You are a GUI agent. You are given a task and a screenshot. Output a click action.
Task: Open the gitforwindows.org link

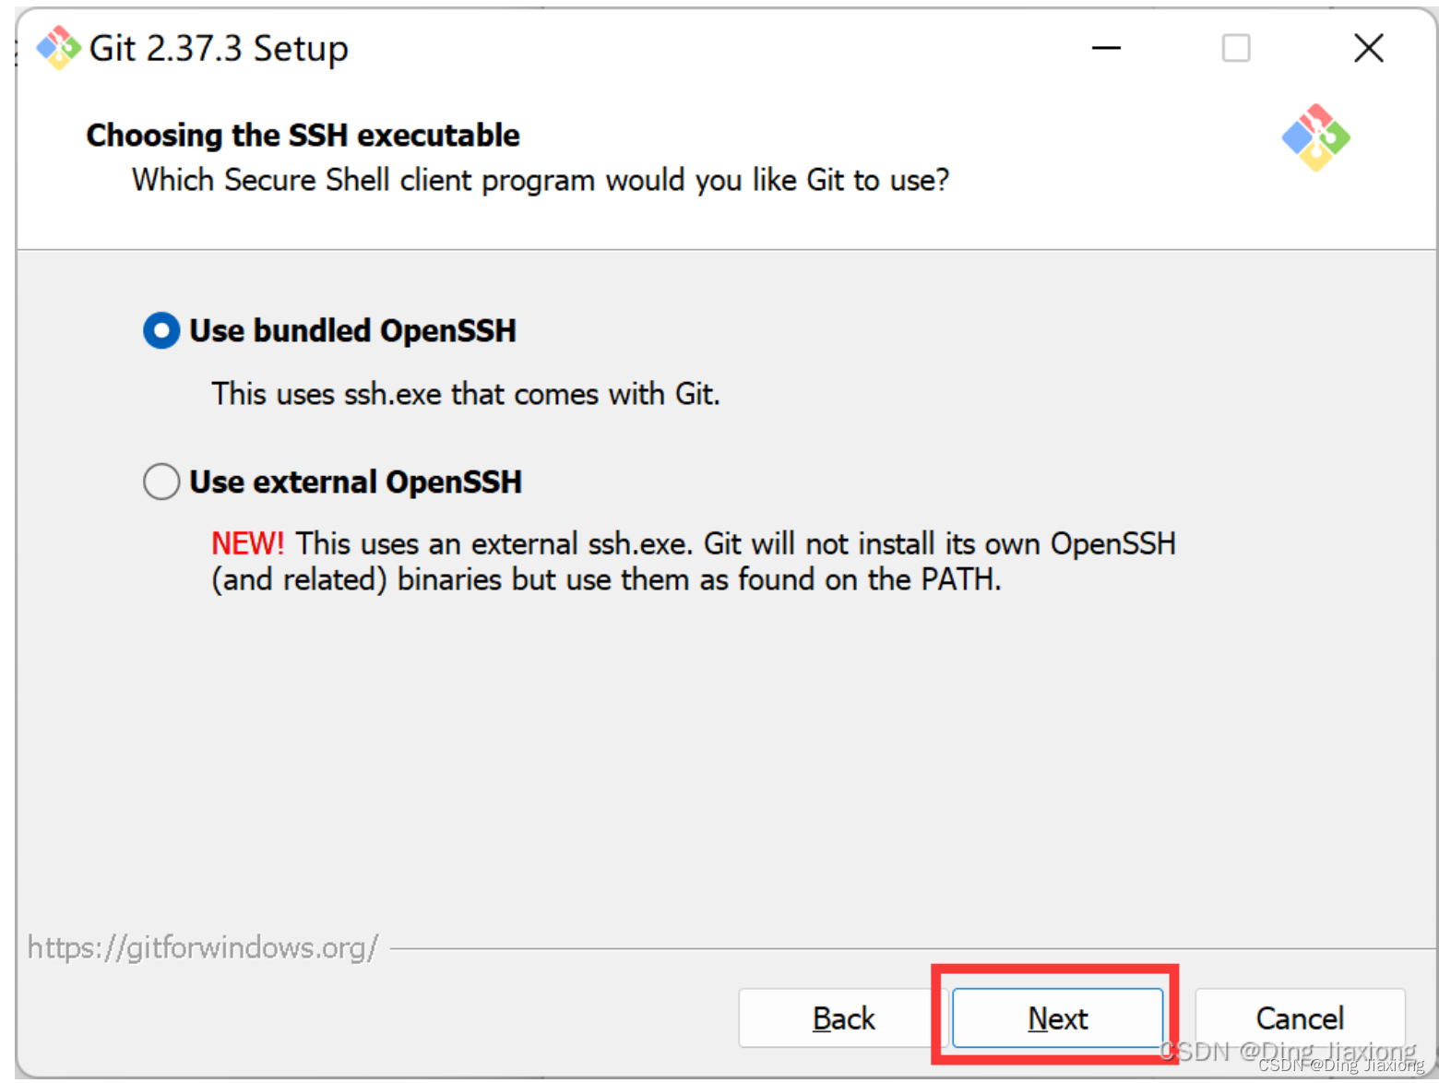pyautogui.click(x=202, y=947)
